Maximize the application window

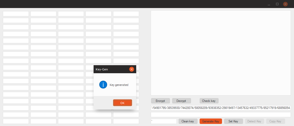pyautogui.click(x=277, y=4)
